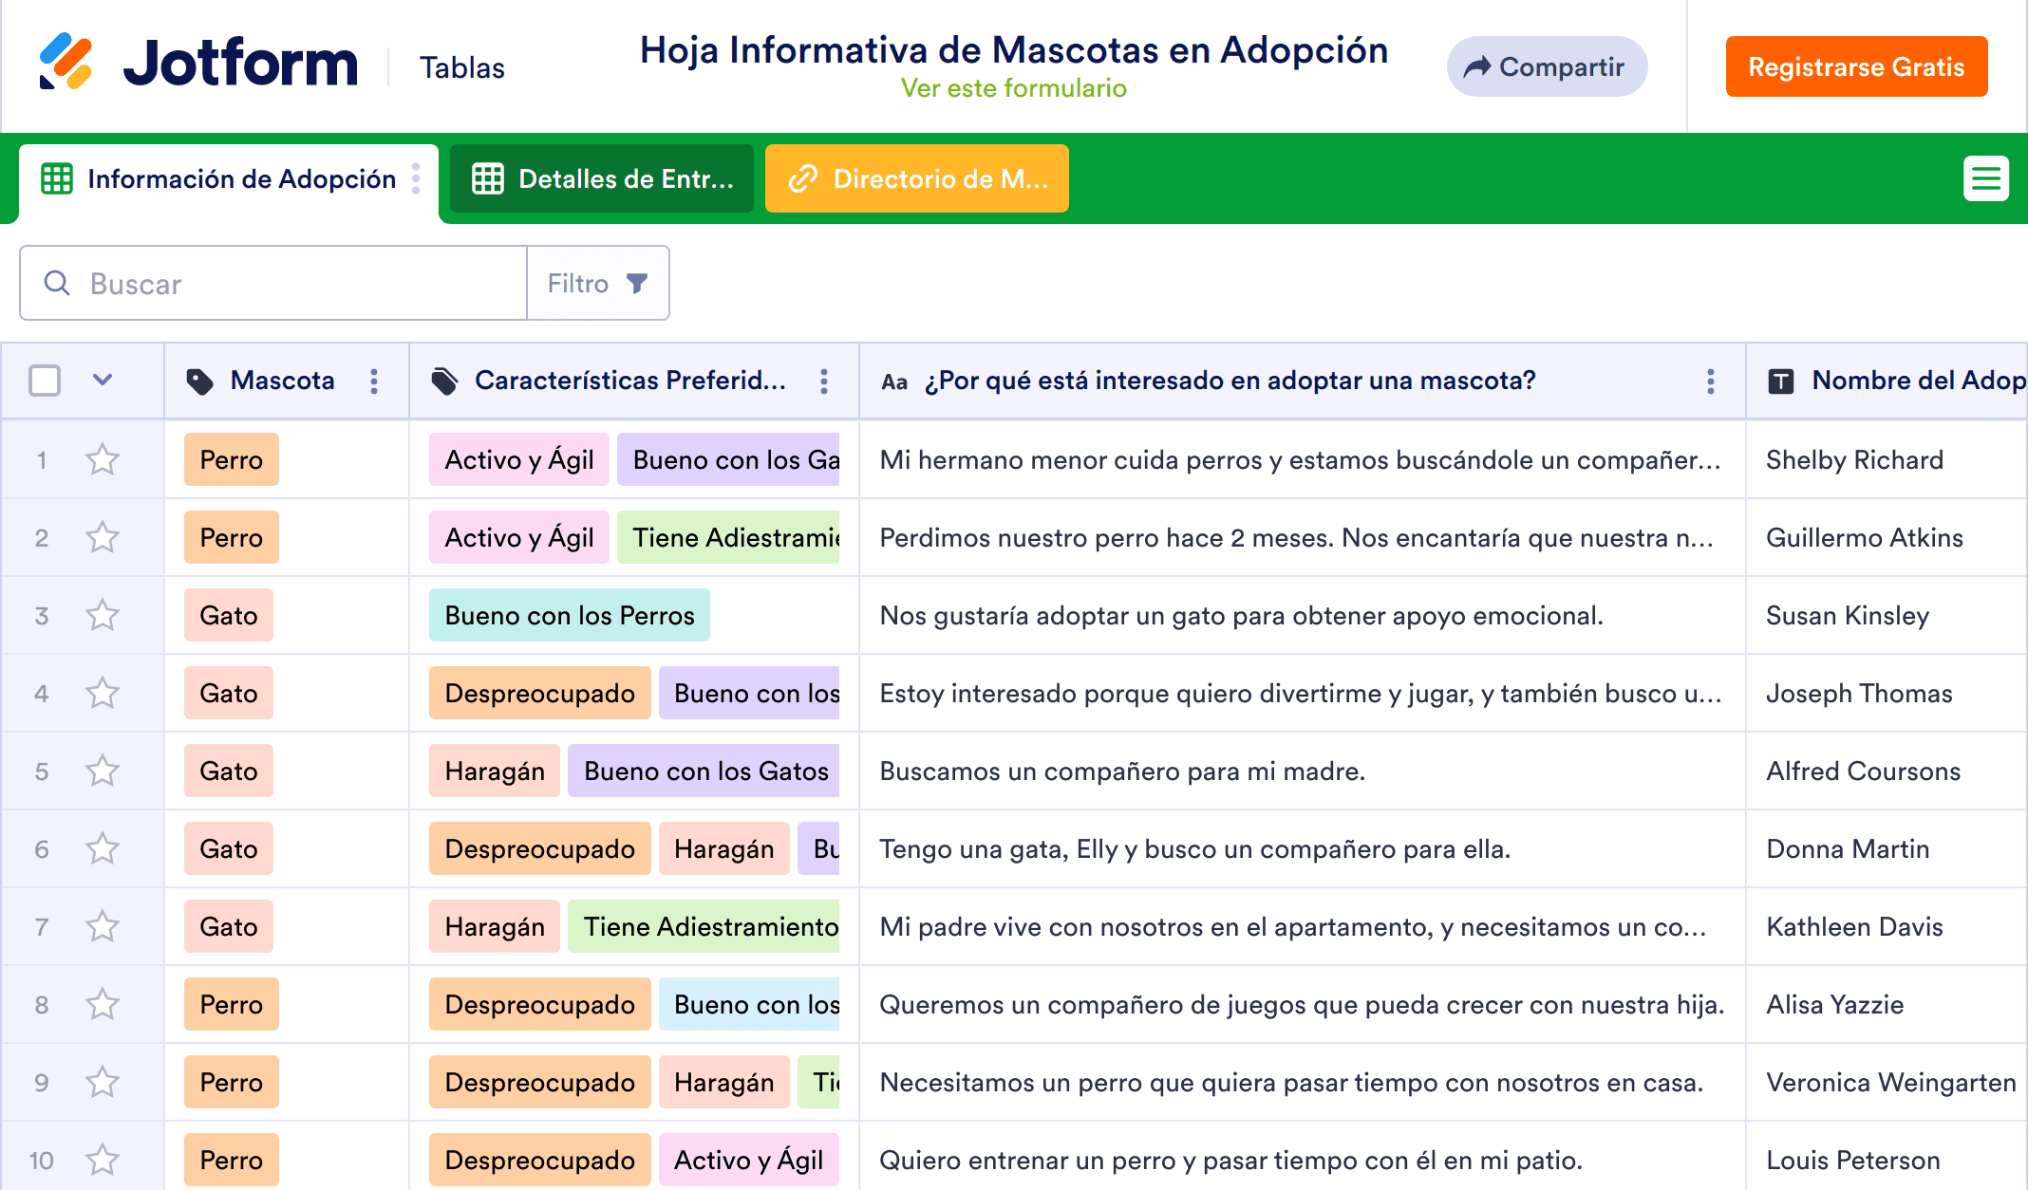Open Mascota column options menu
Viewport: 2028px width, 1190px height.
[374, 381]
